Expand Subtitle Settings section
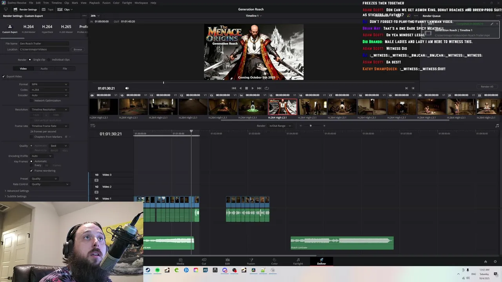502x282 pixels. [15, 196]
